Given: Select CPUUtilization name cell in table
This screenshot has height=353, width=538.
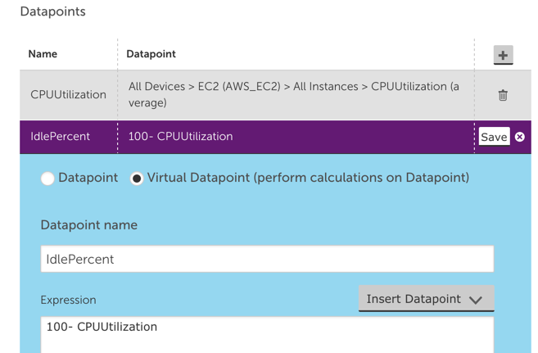Looking at the screenshot, I should (x=68, y=94).
